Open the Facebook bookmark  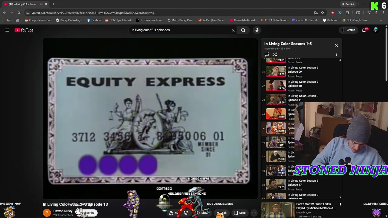point(94,20)
